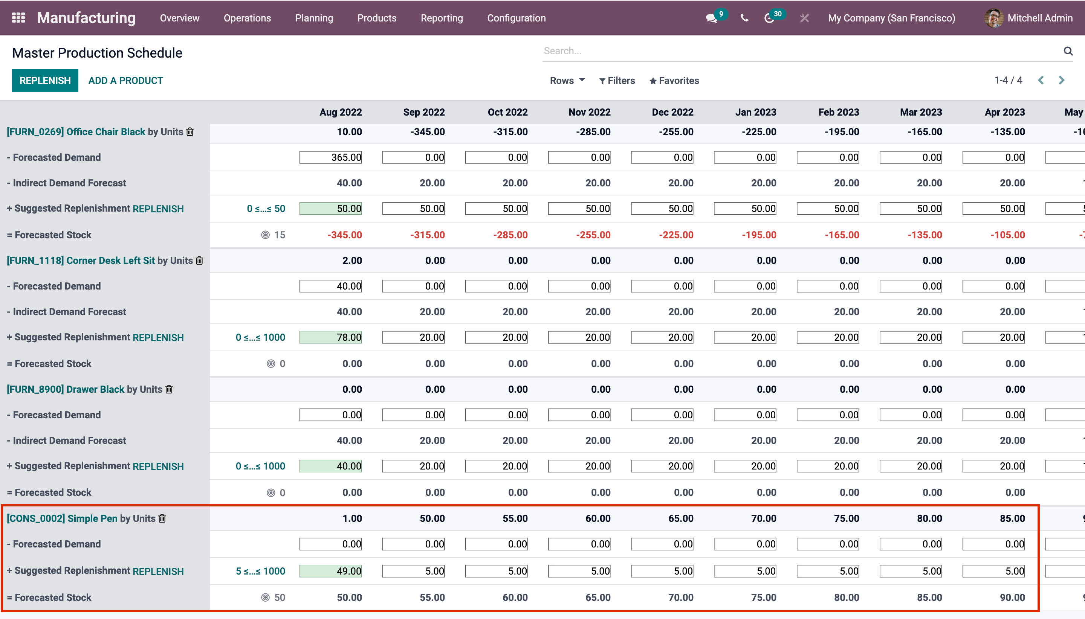Go to next page arrow
This screenshot has height=619, width=1085.
pos(1061,80)
